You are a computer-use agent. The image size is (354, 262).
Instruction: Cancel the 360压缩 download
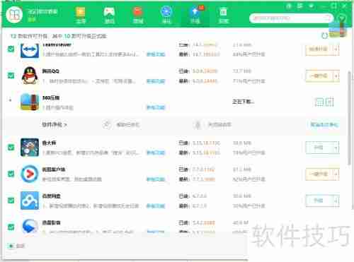pos(329,102)
